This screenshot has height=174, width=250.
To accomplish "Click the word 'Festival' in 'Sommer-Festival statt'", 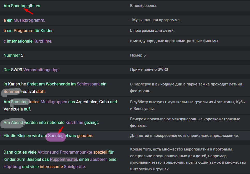I will click(28, 92).
